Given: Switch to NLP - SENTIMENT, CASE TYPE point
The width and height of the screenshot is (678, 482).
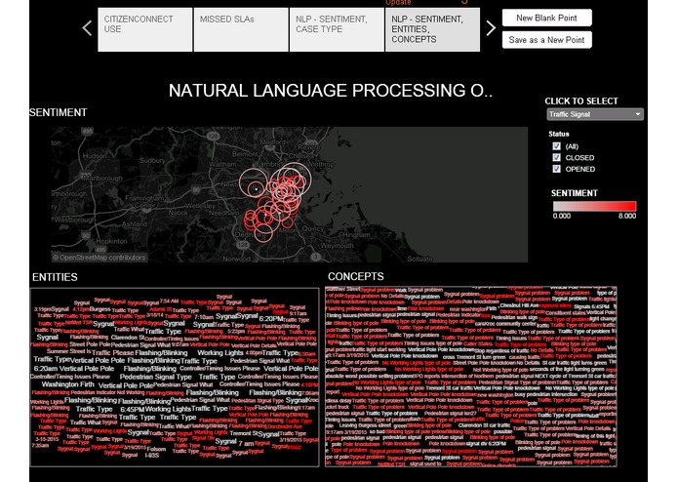Looking at the screenshot, I should coord(337,30).
